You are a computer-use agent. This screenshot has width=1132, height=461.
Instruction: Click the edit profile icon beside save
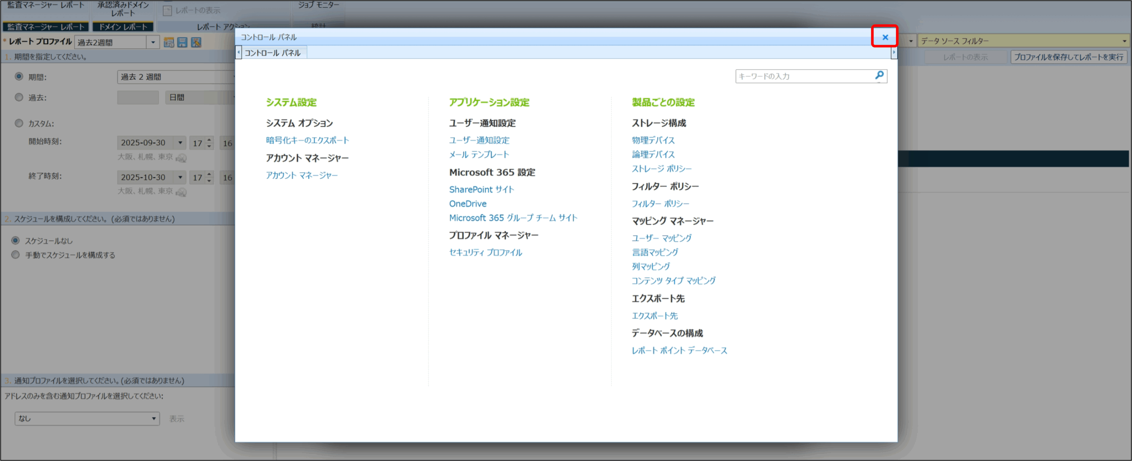click(x=196, y=42)
